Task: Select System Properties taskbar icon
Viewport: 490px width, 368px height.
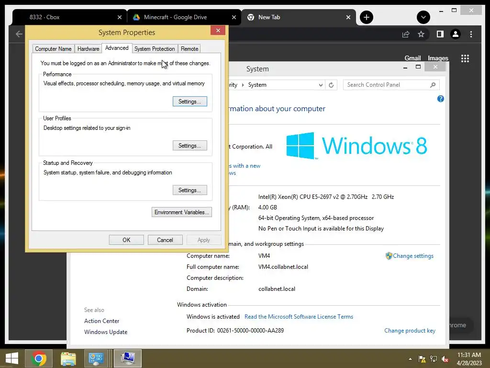Action: click(x=128, y=358)
